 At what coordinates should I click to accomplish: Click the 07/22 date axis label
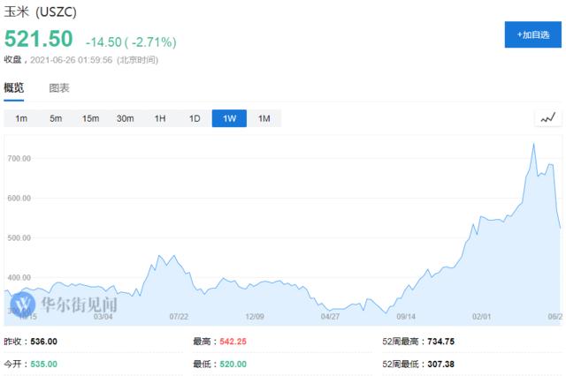180,315
